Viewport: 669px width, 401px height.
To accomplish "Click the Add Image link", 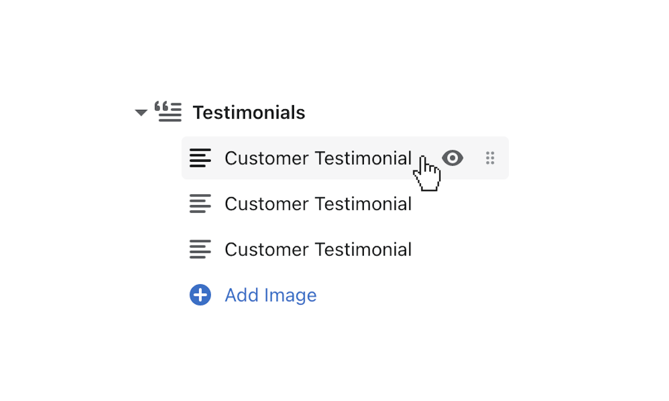I will tap(270, 295).
